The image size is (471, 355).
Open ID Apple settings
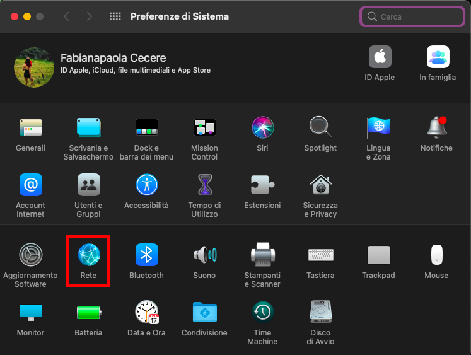point(380,57)
